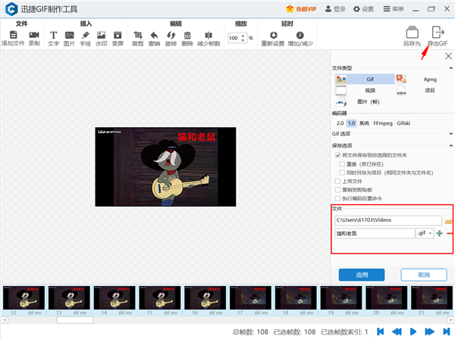
Task: Open the 录制 record tool
Action: [34, 35]
